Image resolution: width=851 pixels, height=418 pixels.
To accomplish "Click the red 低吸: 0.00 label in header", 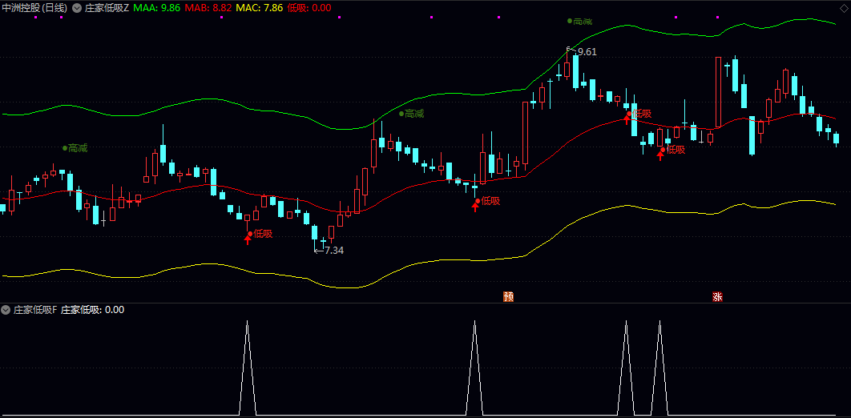I will (x=309, y=8).
